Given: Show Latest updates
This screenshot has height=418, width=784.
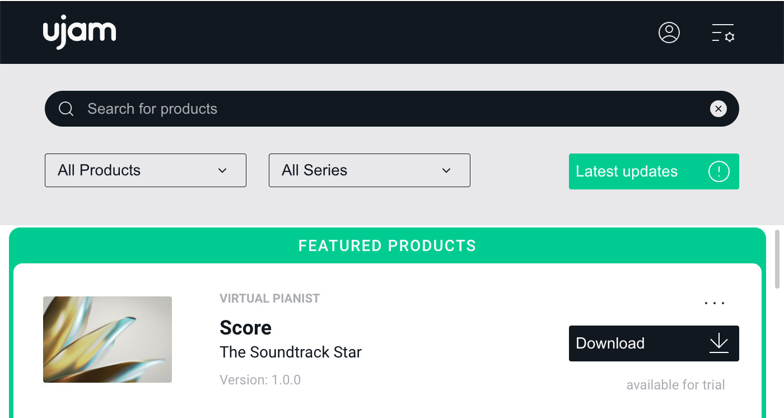Looking at the screenshot, I should (x=627, y=171).
